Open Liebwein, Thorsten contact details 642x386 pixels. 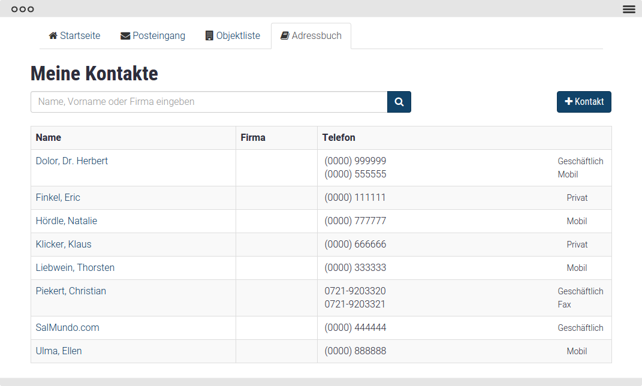(x=75, y=268)
